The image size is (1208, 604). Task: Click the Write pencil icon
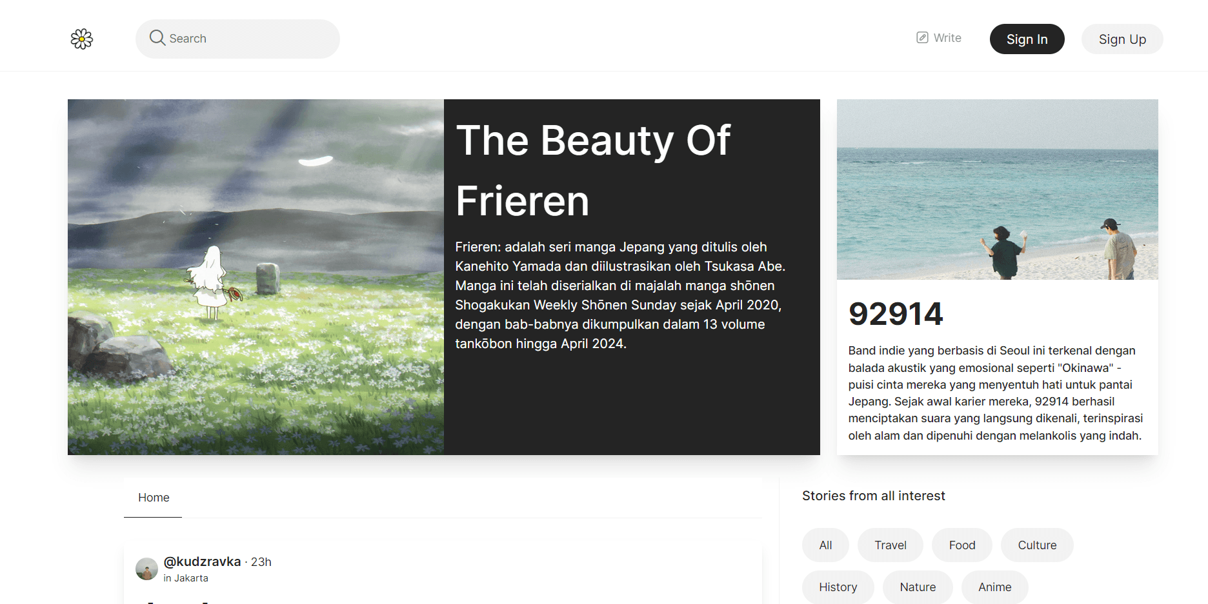pos(923,37)
